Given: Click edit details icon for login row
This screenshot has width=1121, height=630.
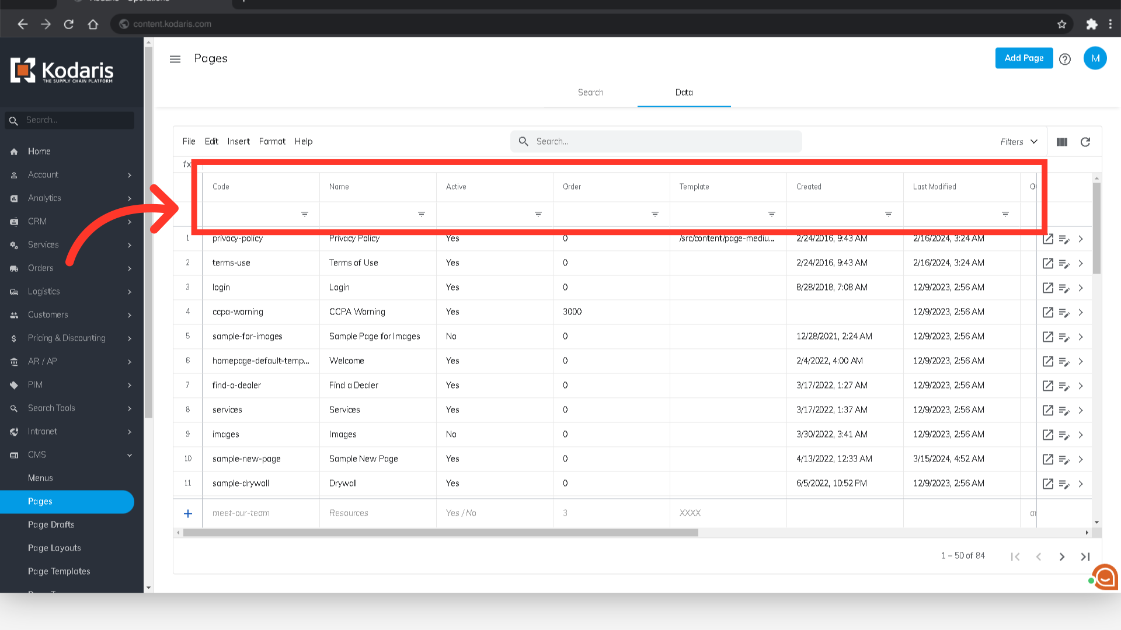Looking at the screenshot, I should click(1064, 288).
